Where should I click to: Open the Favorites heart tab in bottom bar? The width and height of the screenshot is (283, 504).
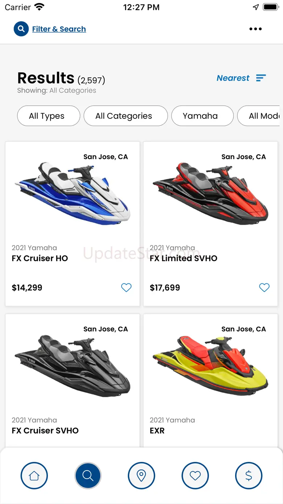click(x=195, y=475)
